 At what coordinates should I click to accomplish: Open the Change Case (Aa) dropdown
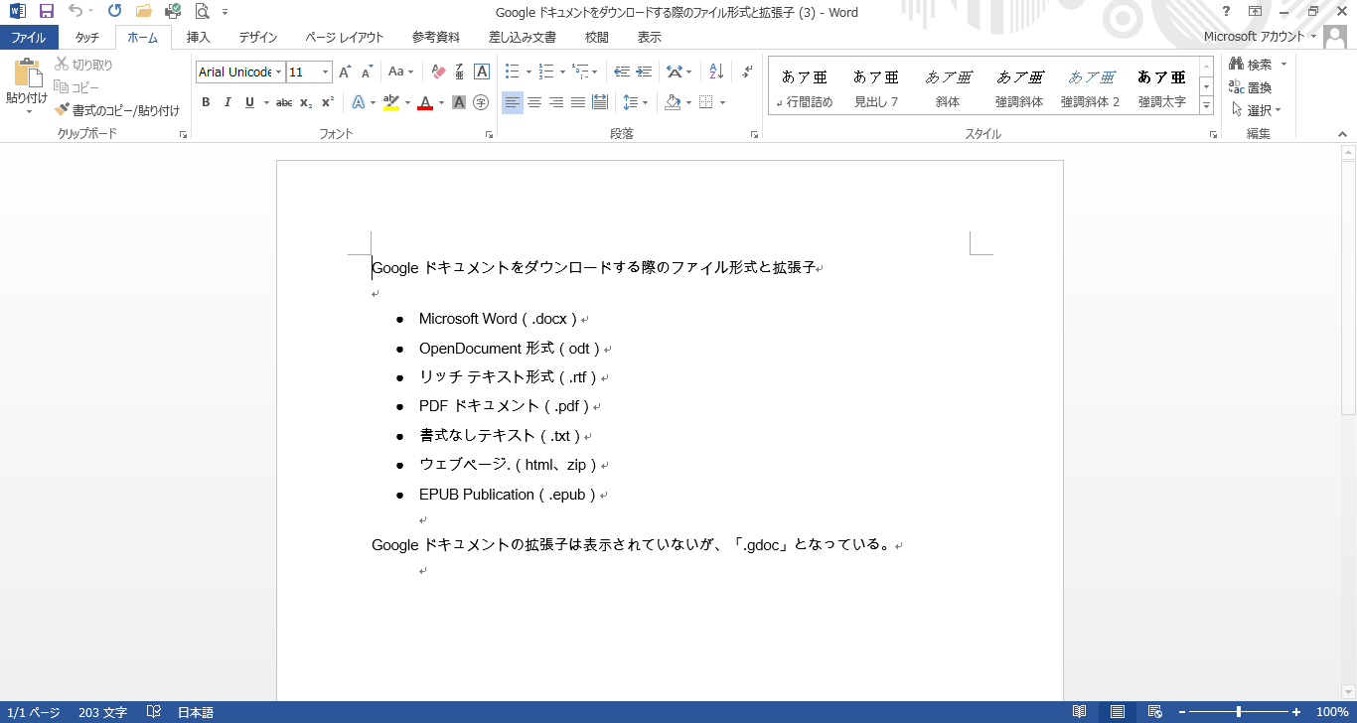coord(400,72)
